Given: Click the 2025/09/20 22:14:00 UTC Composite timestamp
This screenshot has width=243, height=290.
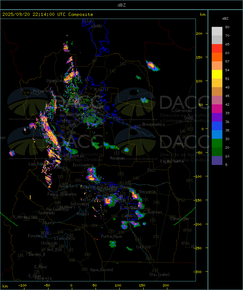Looking at the screenshot, I should point(48,14).
